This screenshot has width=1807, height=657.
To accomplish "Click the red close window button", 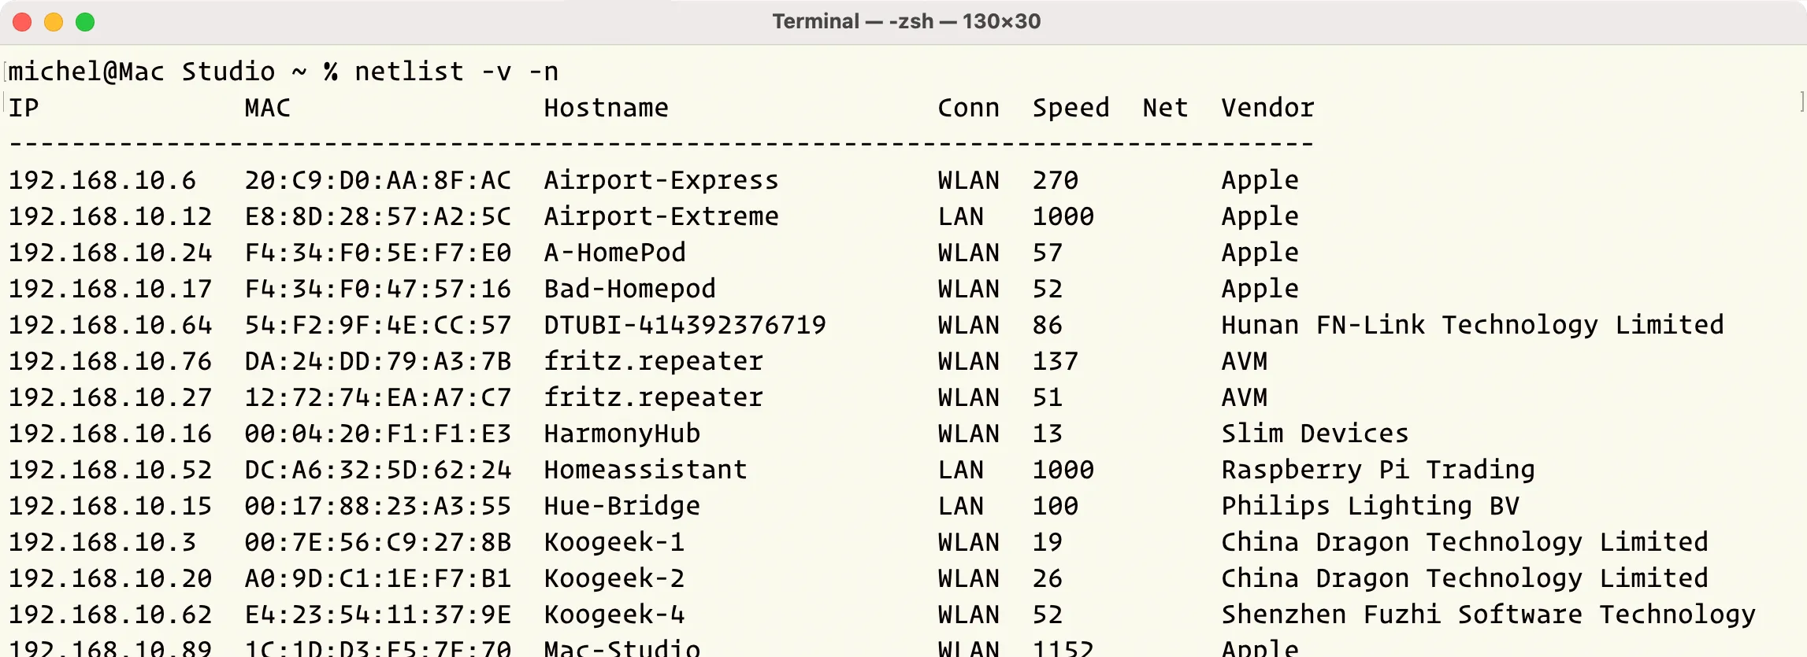I will pyautogui.click(x=22, y=22).
